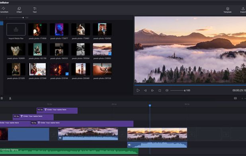
Task: Select the cat looking up thumbnail
Action: 16,49
